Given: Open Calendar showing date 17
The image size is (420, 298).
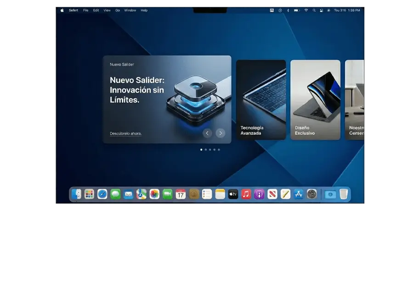Looking at the screenshot, I should pos(181,194).
